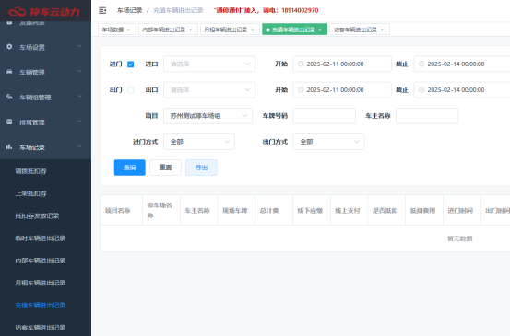Image resolution: width=510 pixels, height=336 pixels.
Task: Open the 项目 dropdown showing 苏州测试停车场组
Action: point(208,116)
